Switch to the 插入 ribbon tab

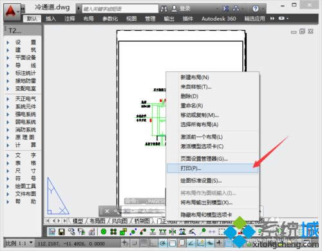[x=51, y=19]
